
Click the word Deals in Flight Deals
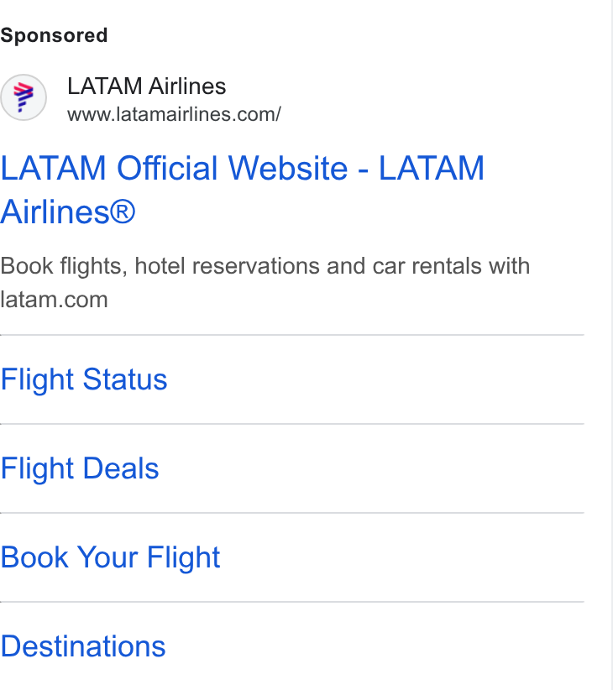[x=121, y=468]
